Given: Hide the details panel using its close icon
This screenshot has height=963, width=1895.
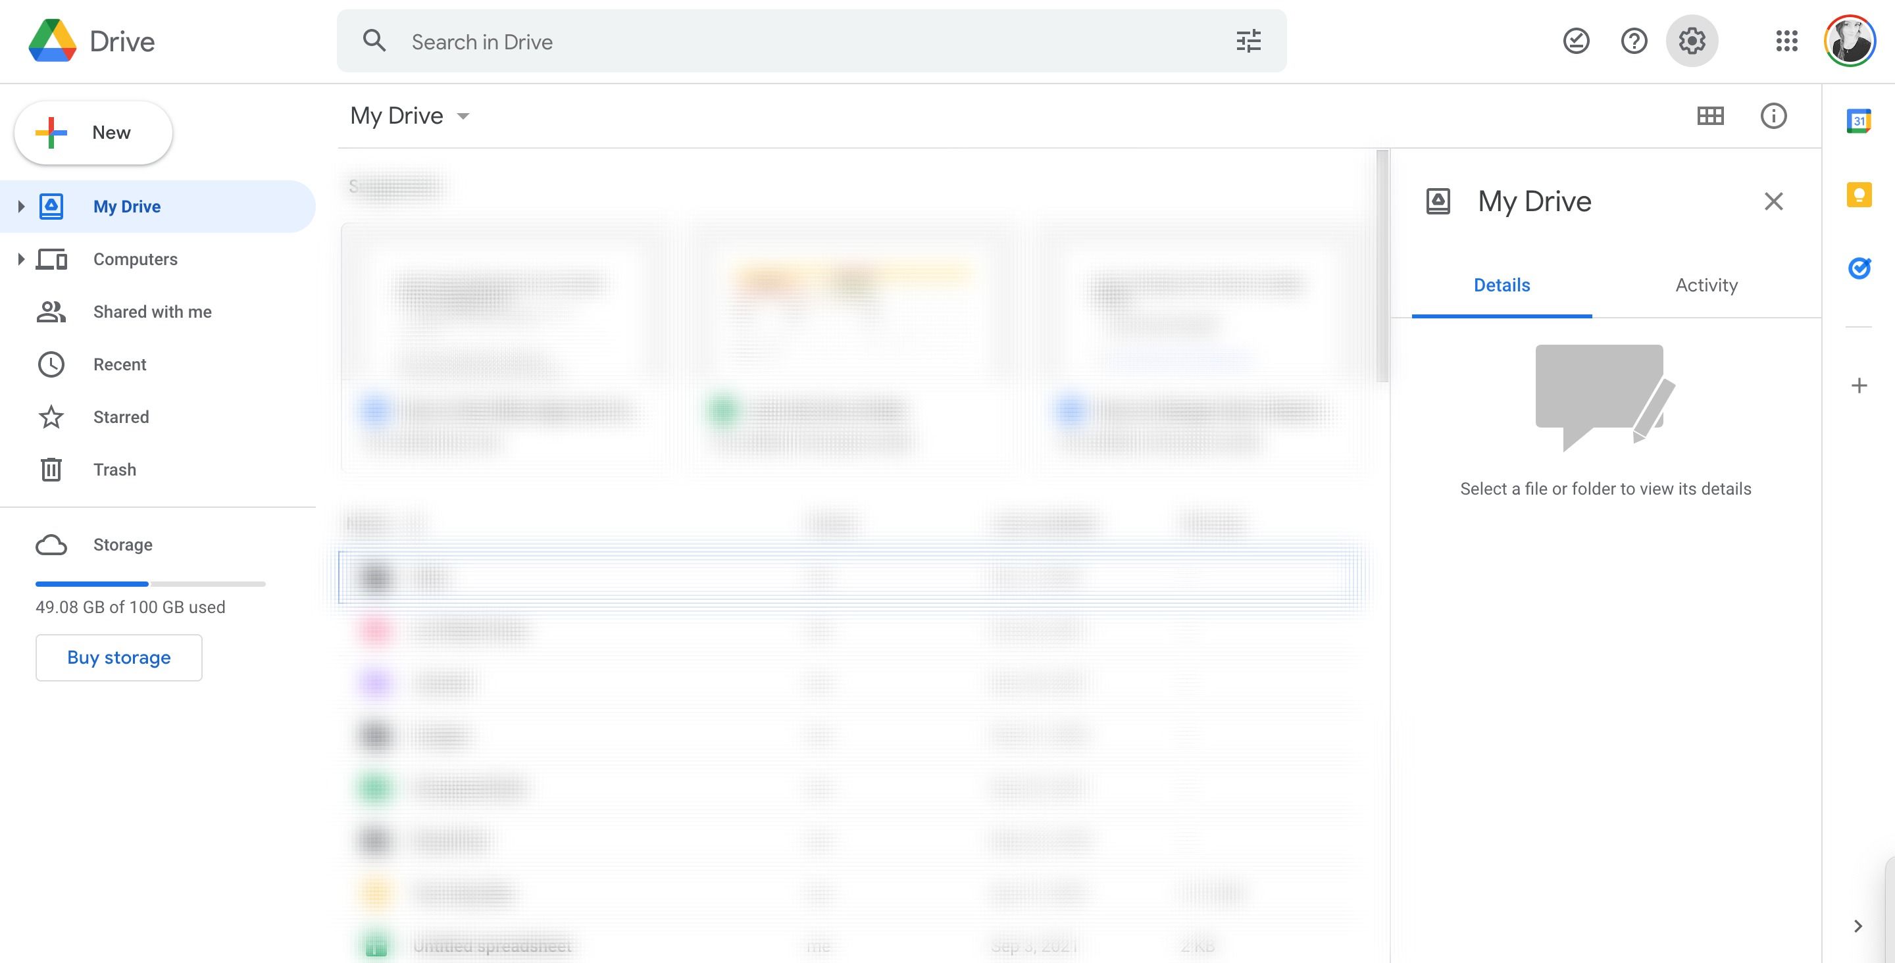Looking at the screenshot, I should click(1775, 201).
